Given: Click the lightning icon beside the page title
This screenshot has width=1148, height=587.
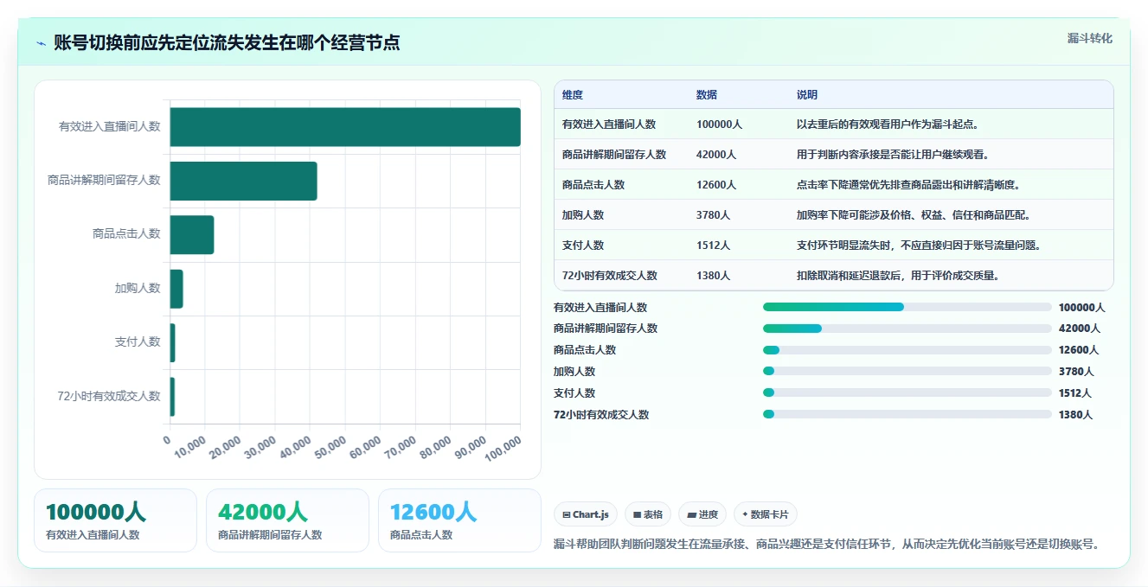Looking at the screenshot, I should click(x=41, y=43).
